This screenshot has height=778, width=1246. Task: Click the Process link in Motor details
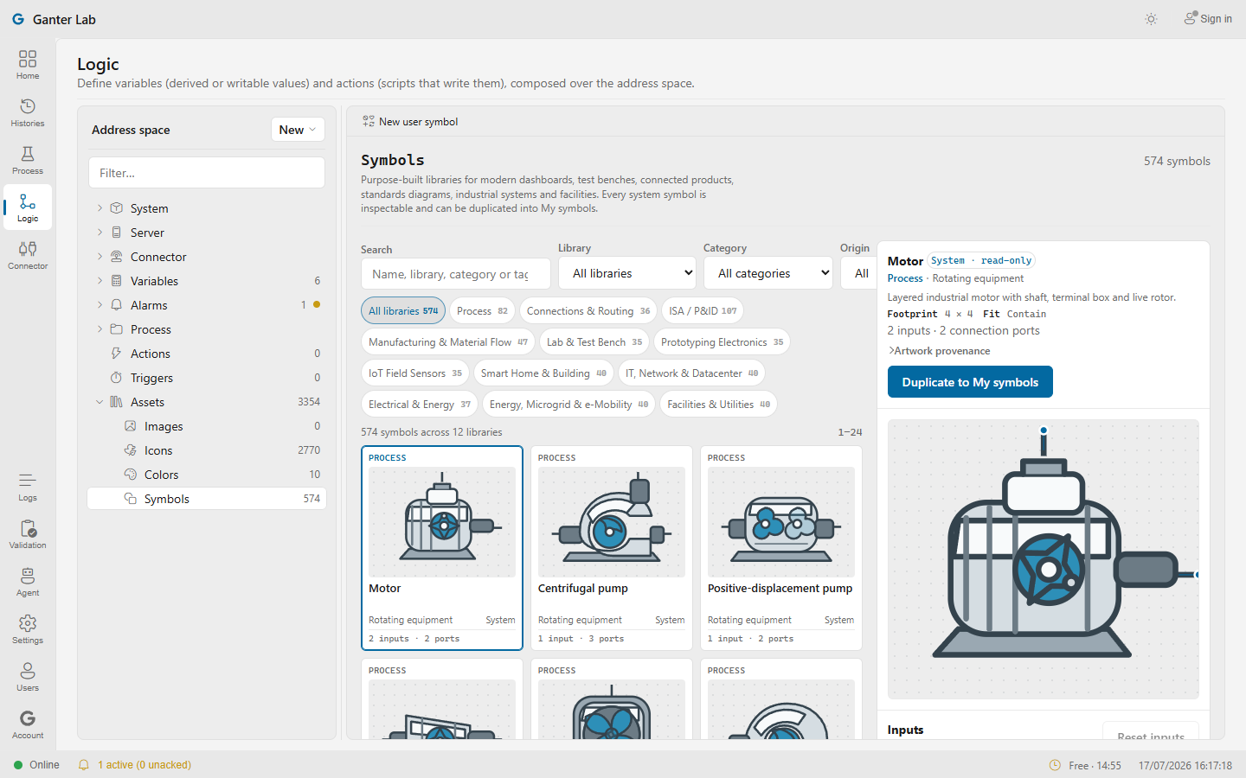click(x=905, y=278)
